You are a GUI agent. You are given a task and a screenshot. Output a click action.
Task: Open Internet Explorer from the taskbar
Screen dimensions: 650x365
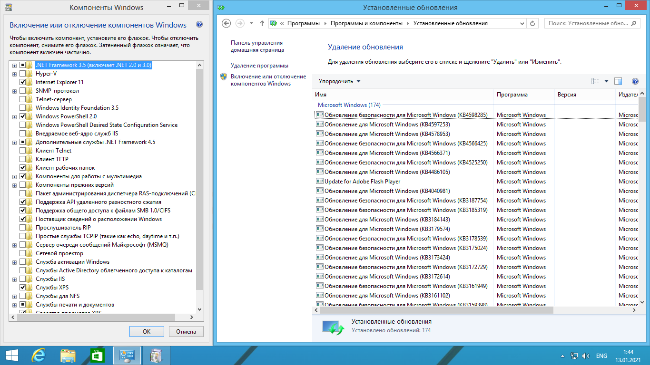point(38,355)
